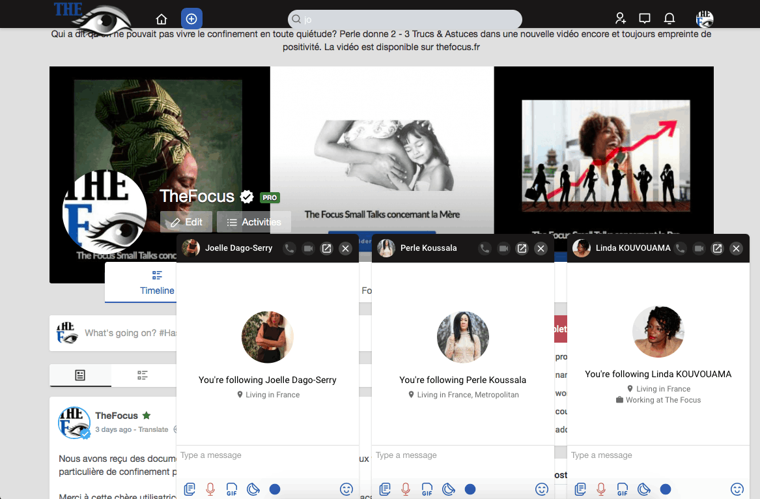Screen dimensions: 760x499
Task: Open GIF picker in Joelle Dago-Serry chat
Action: [x=232, y=489]
